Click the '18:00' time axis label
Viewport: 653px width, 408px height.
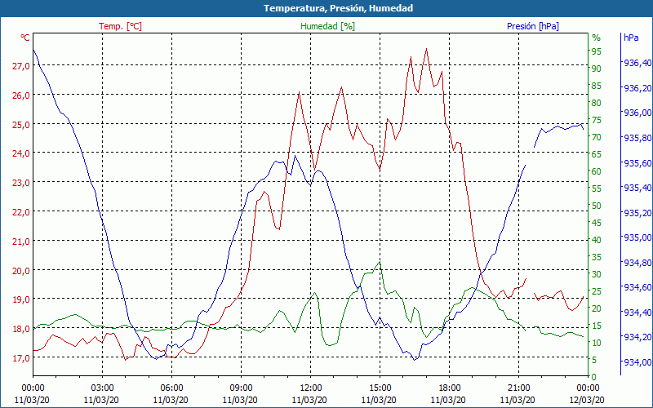(x=450, y=388)
